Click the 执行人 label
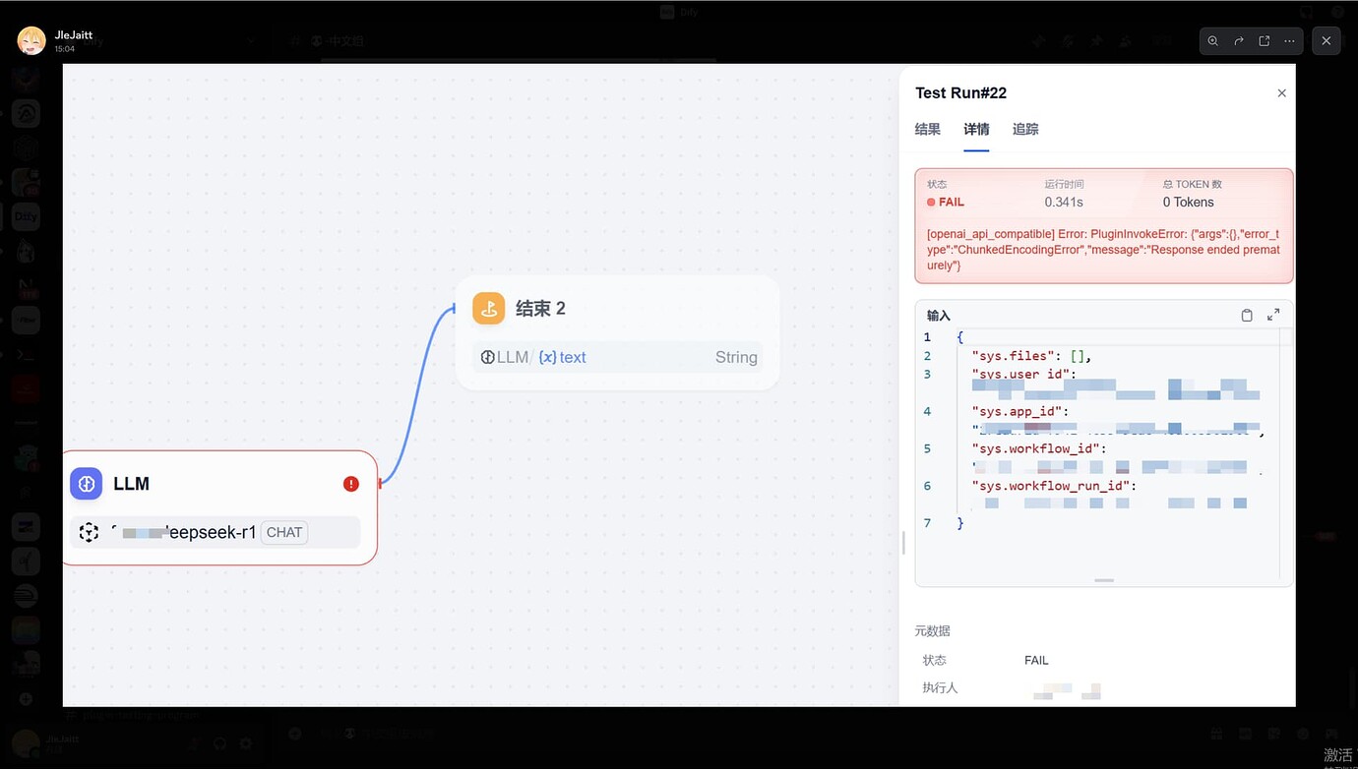1358x769 pixels. click(940, 688)
